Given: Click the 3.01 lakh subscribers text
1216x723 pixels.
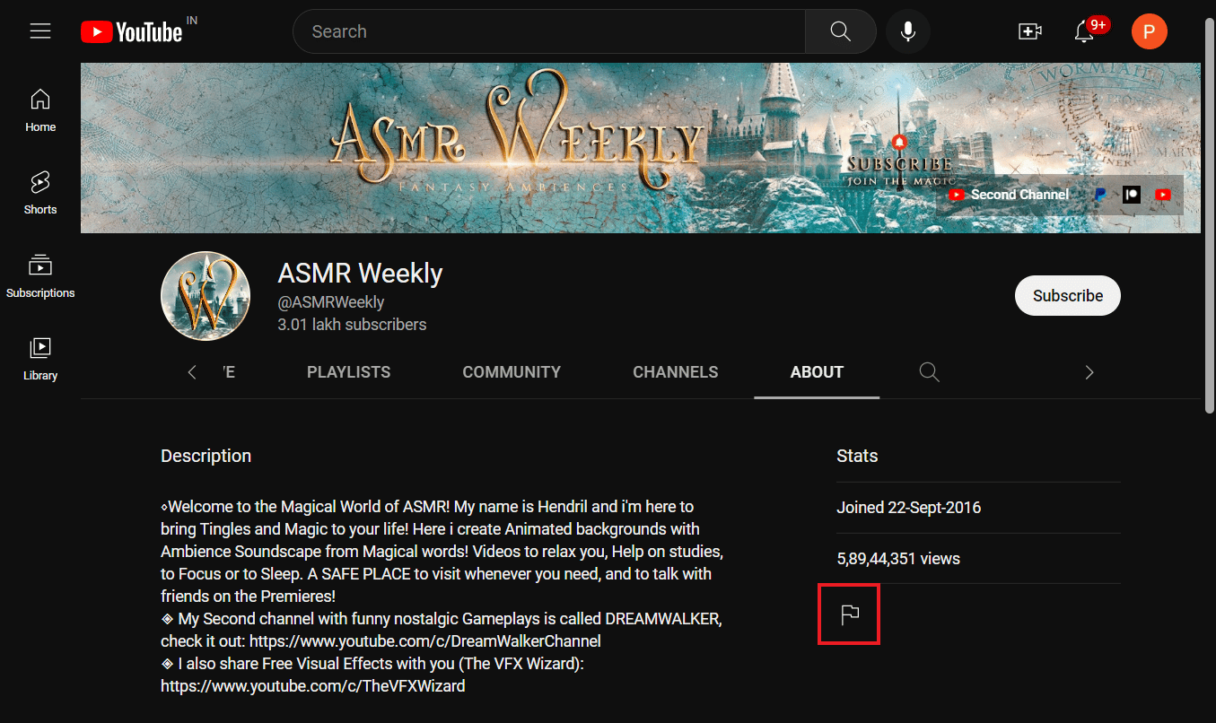Looking at the screenshot, I should pyautogui.click(x=353, y=325).
